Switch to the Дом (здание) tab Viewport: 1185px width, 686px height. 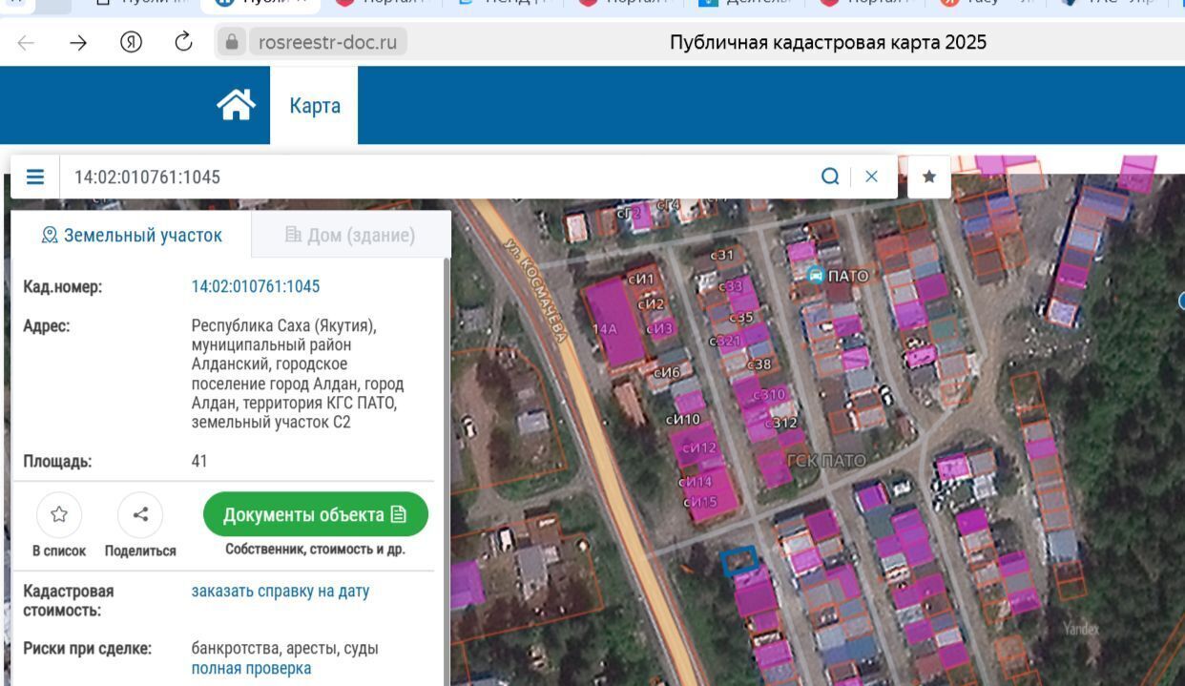click(350, 235)
